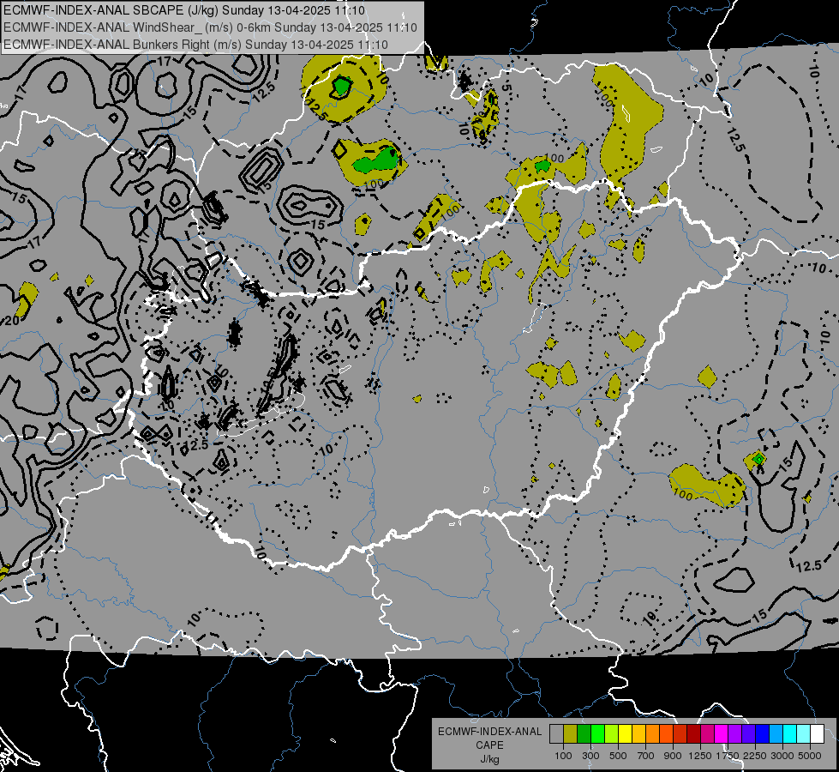Click the 2250 value on legend scale
Image resolution: width=839 pixels, height=772 pixels.
(755, 756)
